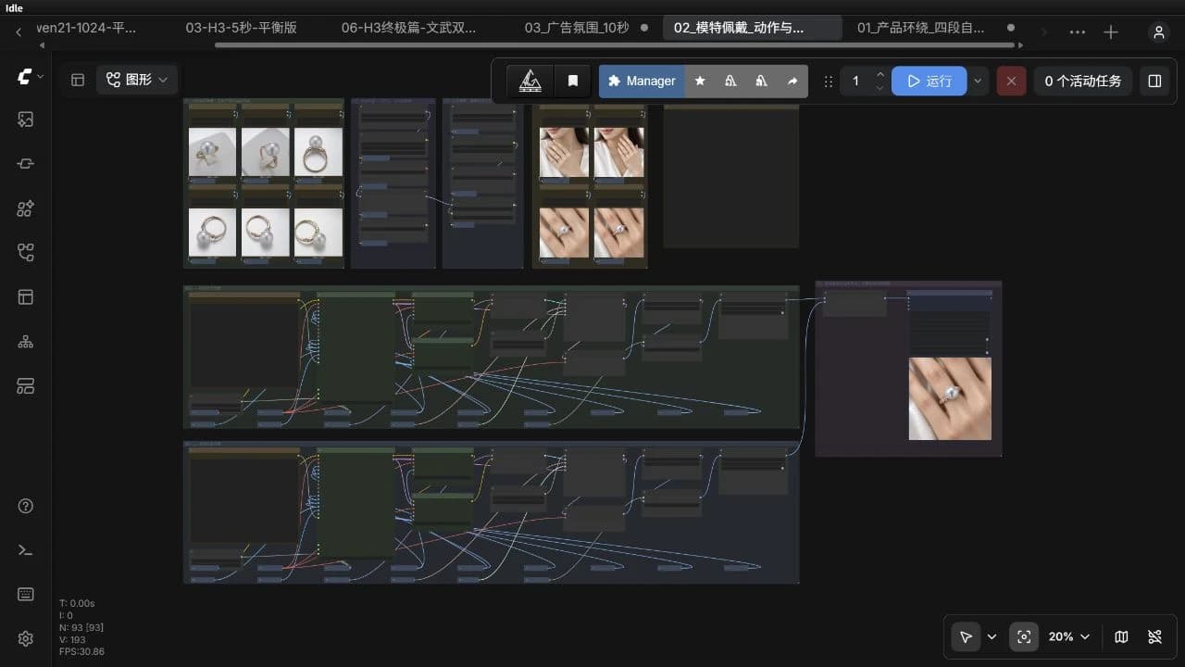Viewport: 1185px width, 667px height.
Task: Switch to the 03-H3-5秒-平衡版 tab
Action: (242, 28)
